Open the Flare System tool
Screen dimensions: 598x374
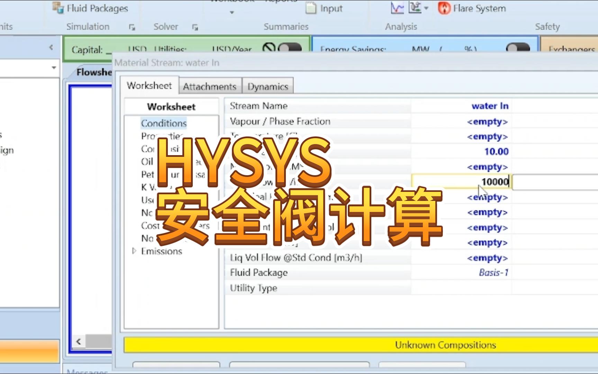[x=472, y=8]
